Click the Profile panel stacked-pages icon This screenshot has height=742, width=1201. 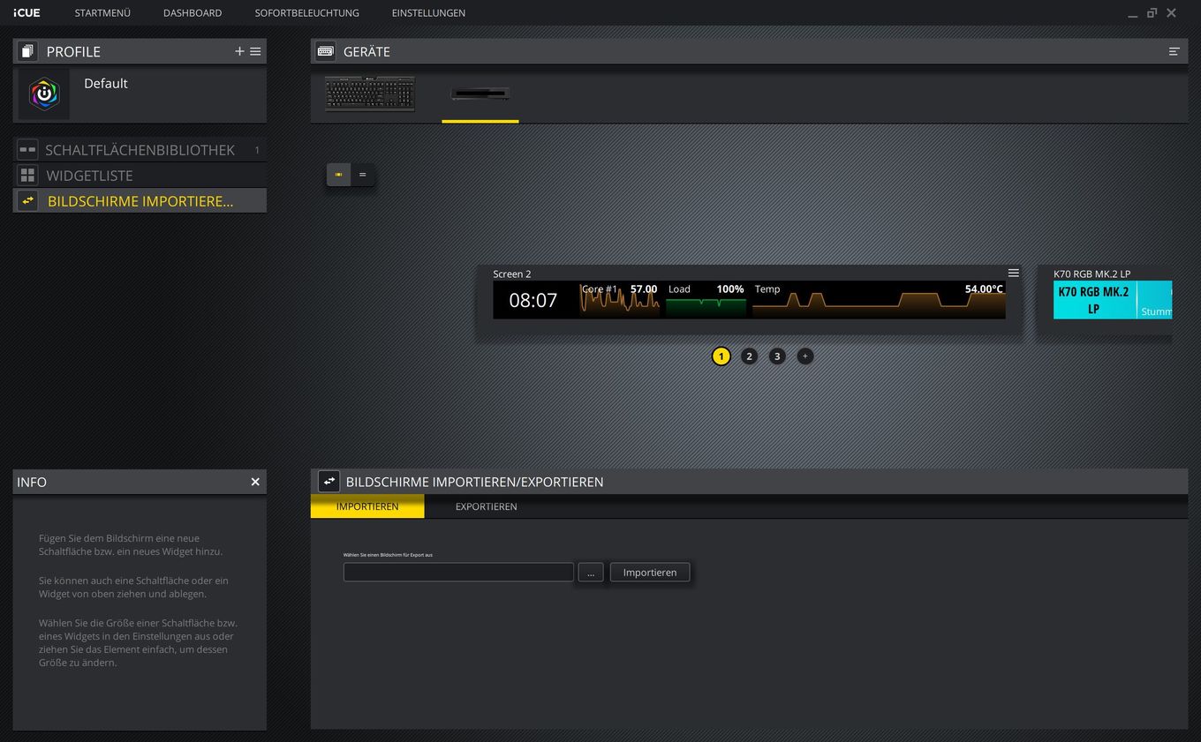[x=27, y=51]
